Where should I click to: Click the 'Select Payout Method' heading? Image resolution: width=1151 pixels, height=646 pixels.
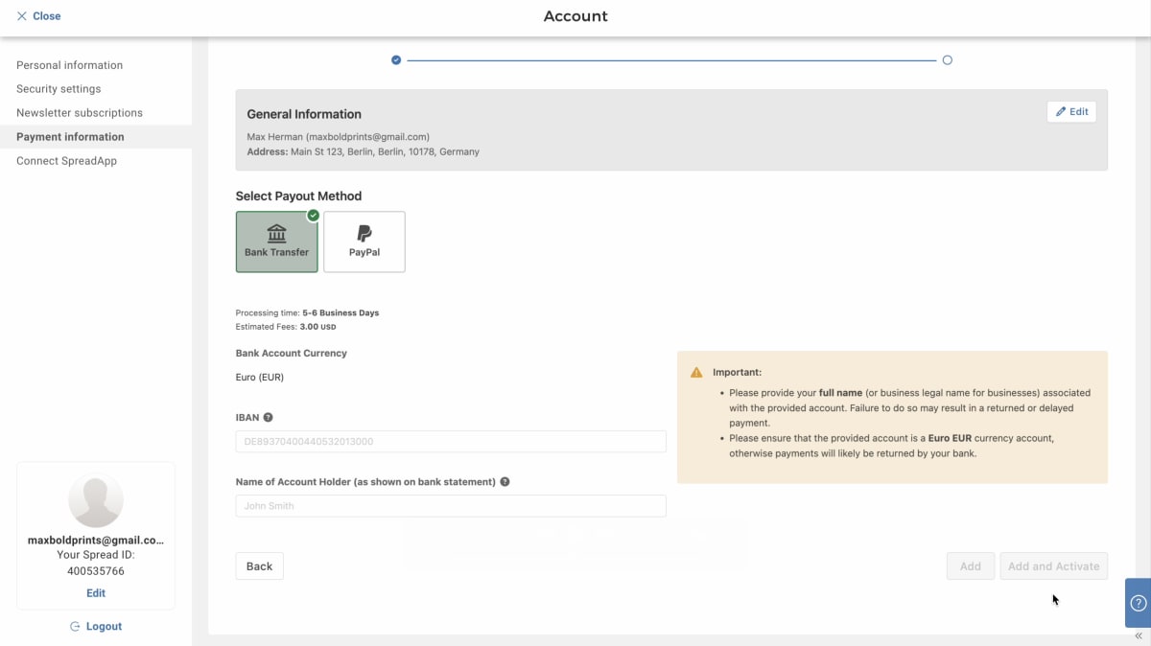point(298,196)
